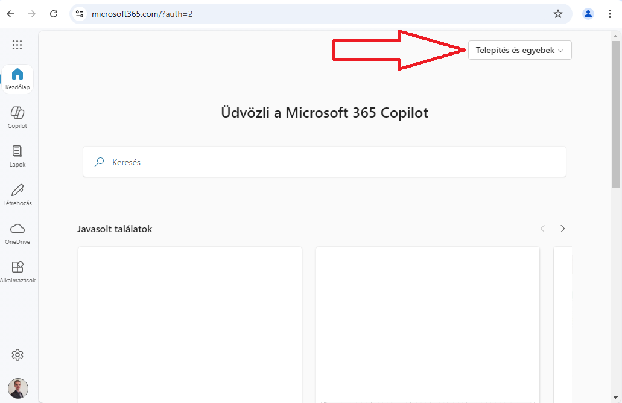The height and width of the screenshot is (403, 622).
Task: Reload the page with refresh icon
Action: [x=54, y=14]
